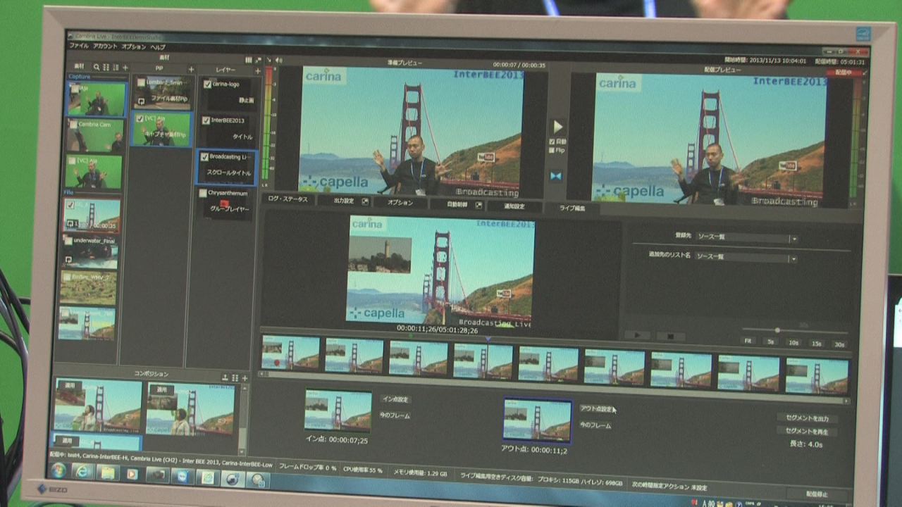Click the export icon in the コンポジション header
This screenshot has height=507, width=902.
(x=225, y=377)
